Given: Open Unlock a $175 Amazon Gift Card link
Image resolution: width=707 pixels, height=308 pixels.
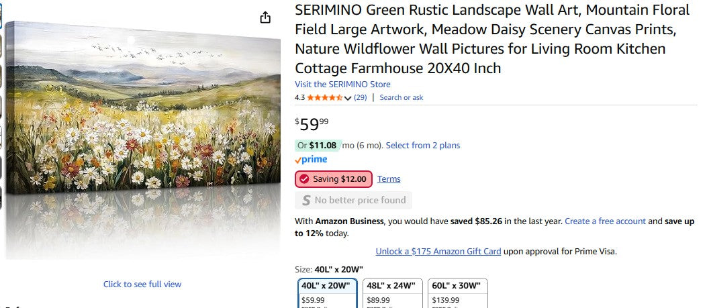Looking at the screenshot, I should coord(438,252).
